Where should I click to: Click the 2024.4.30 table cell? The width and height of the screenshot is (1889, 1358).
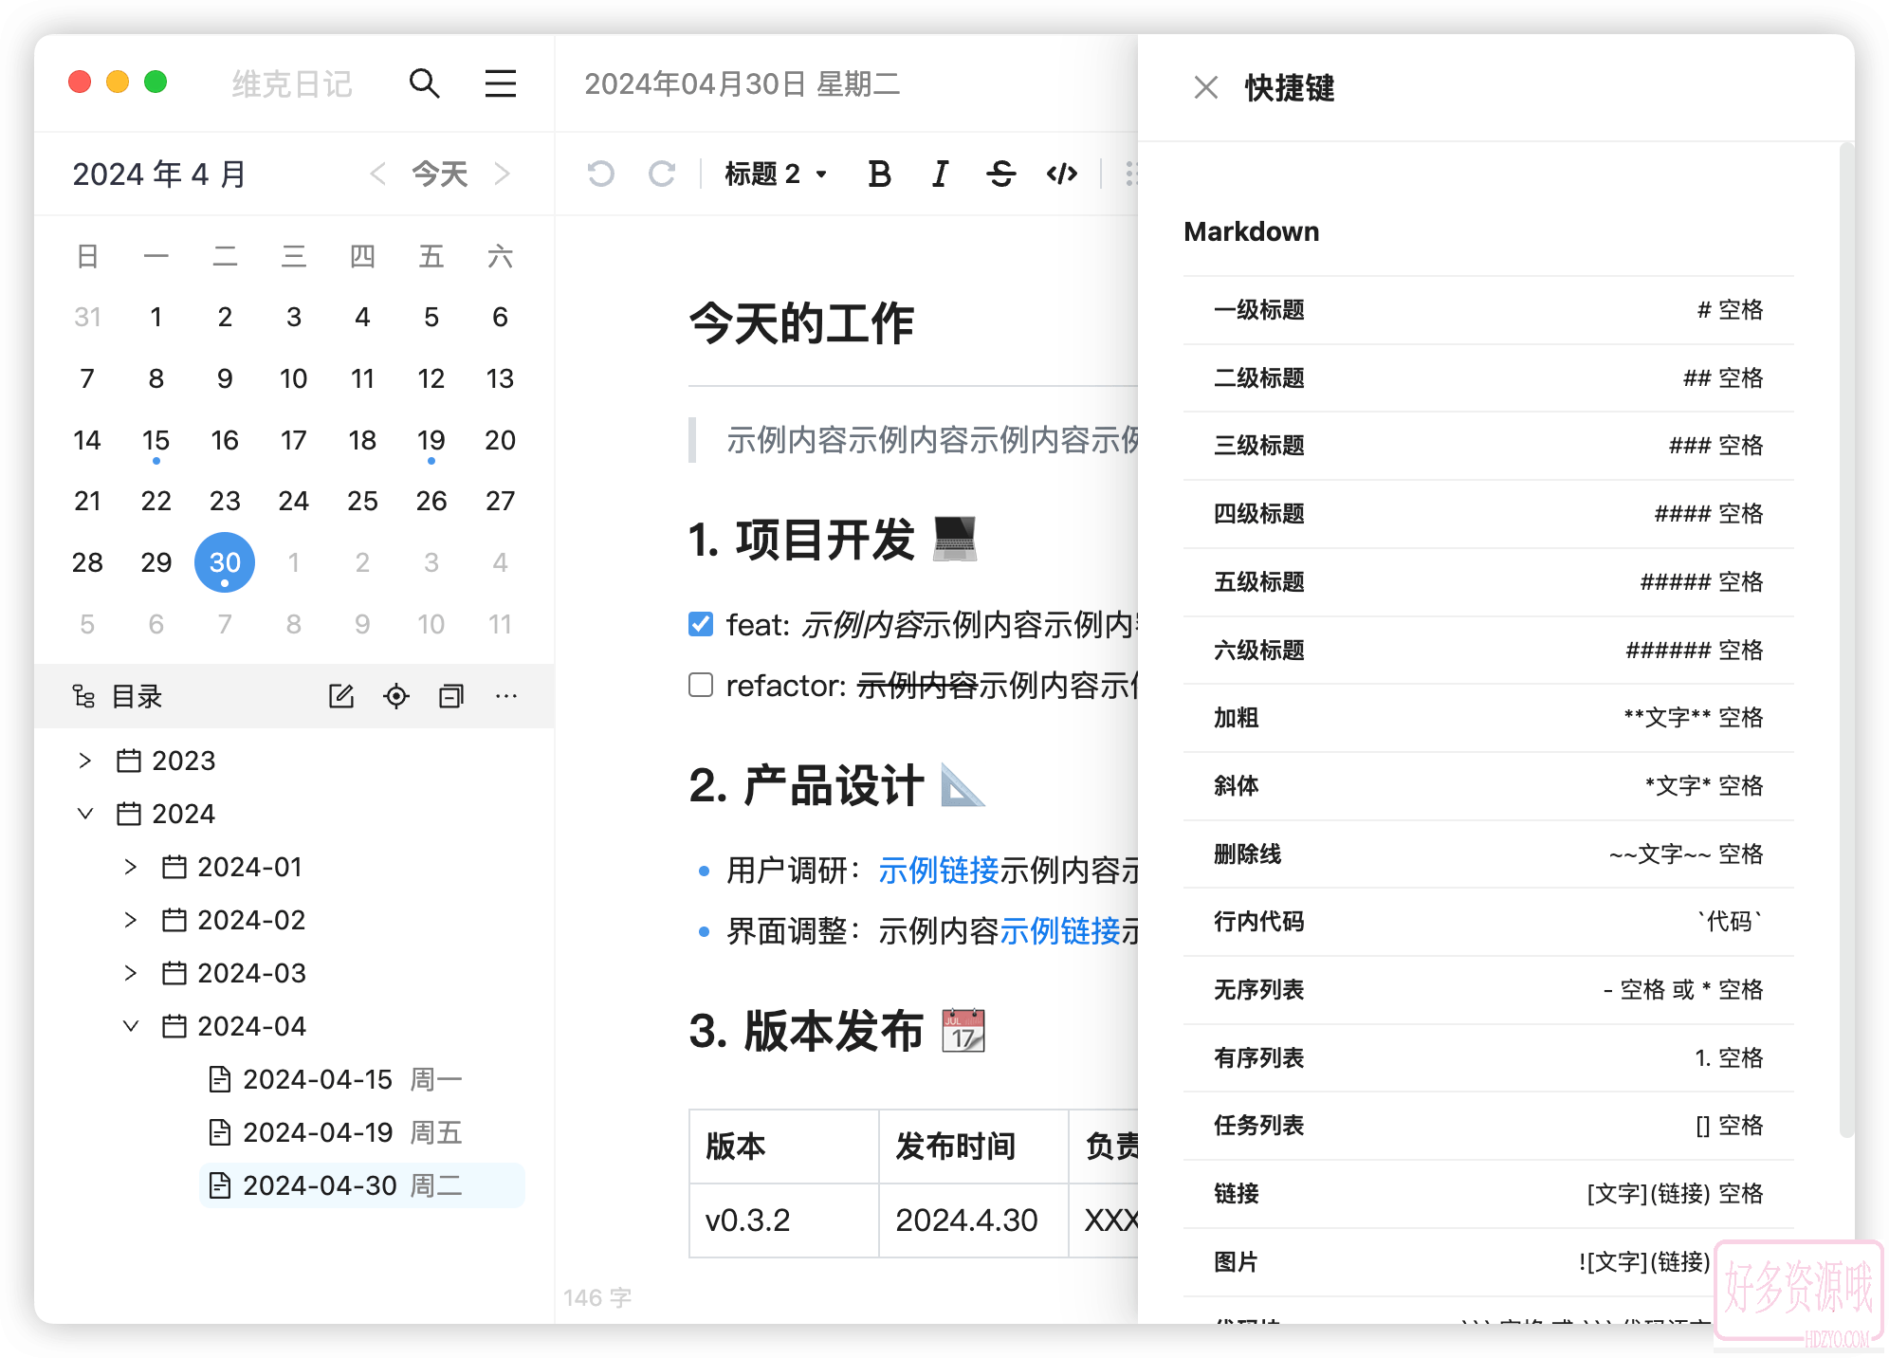(x=974, y=1220)
